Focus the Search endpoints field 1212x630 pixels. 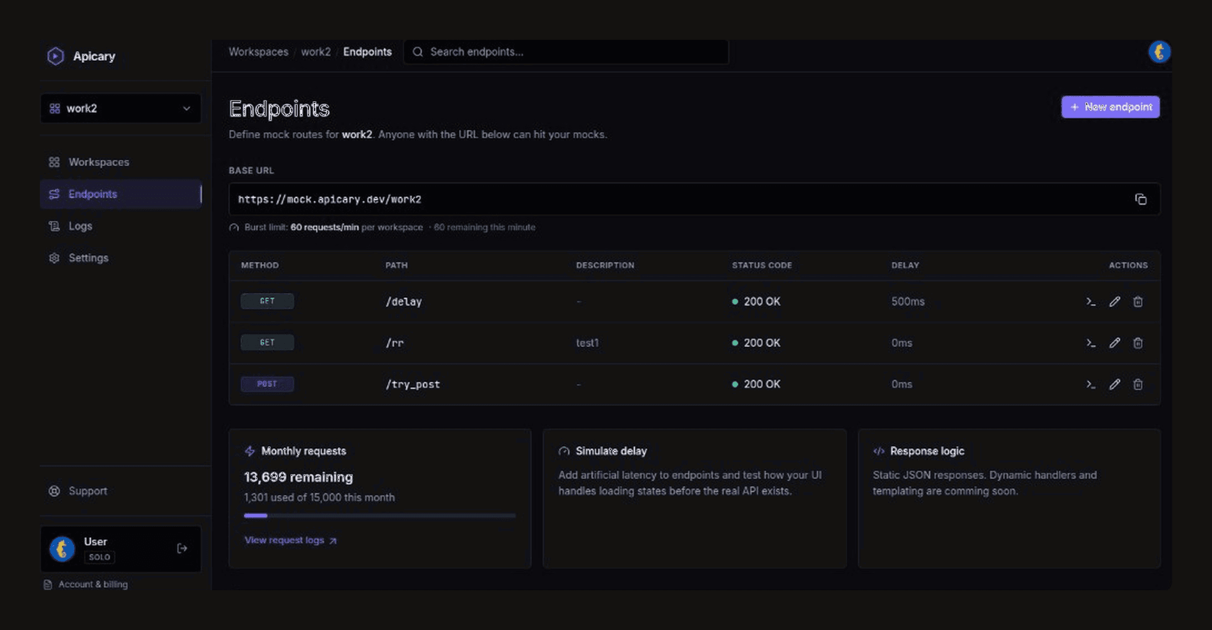click(566, 51)
